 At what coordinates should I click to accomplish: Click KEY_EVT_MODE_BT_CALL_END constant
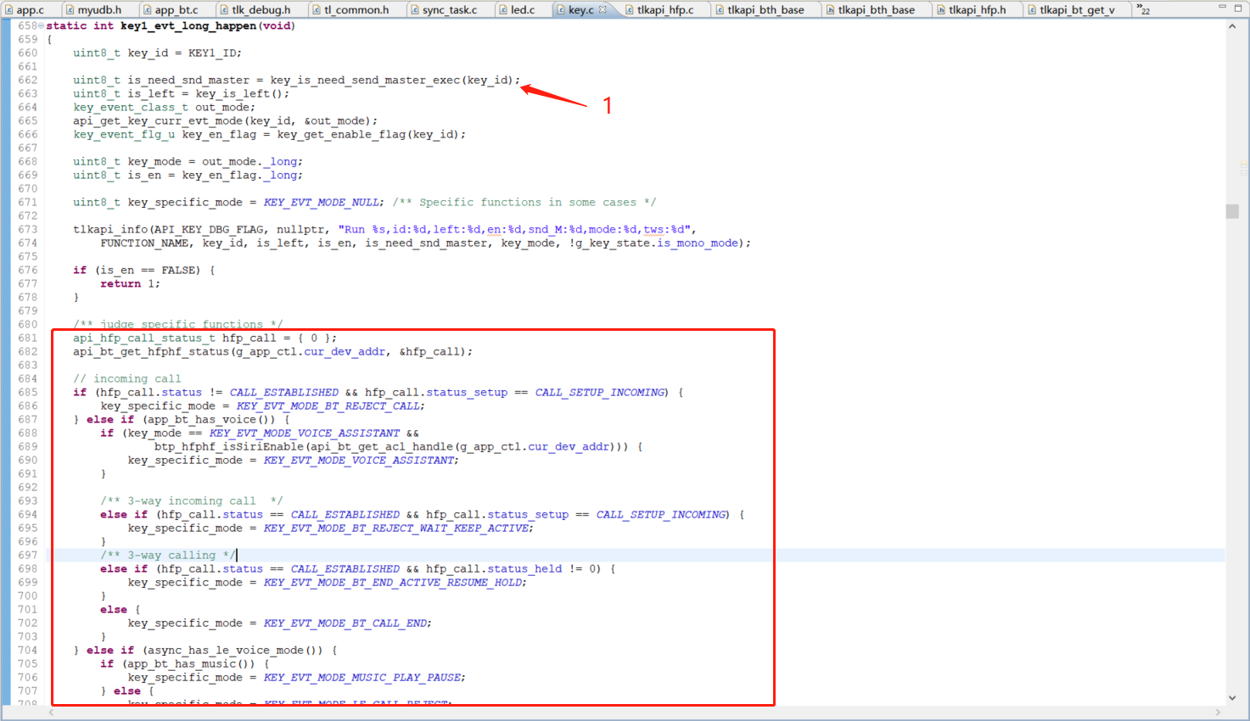tap(345, 623)
